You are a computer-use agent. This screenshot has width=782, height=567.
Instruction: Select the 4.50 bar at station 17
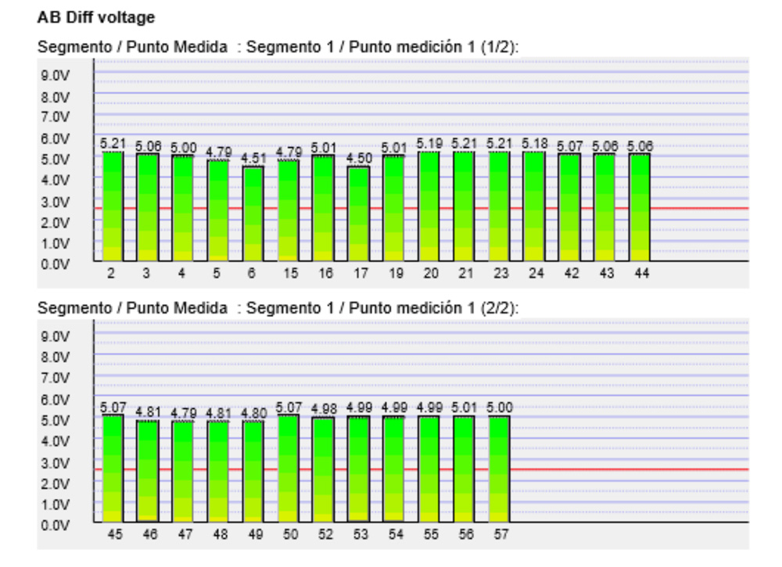tap(359, 214)
